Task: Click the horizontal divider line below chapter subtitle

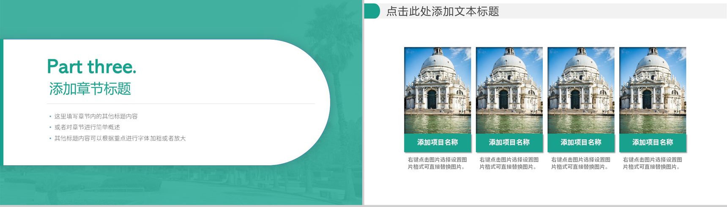Action: (180, 103)
